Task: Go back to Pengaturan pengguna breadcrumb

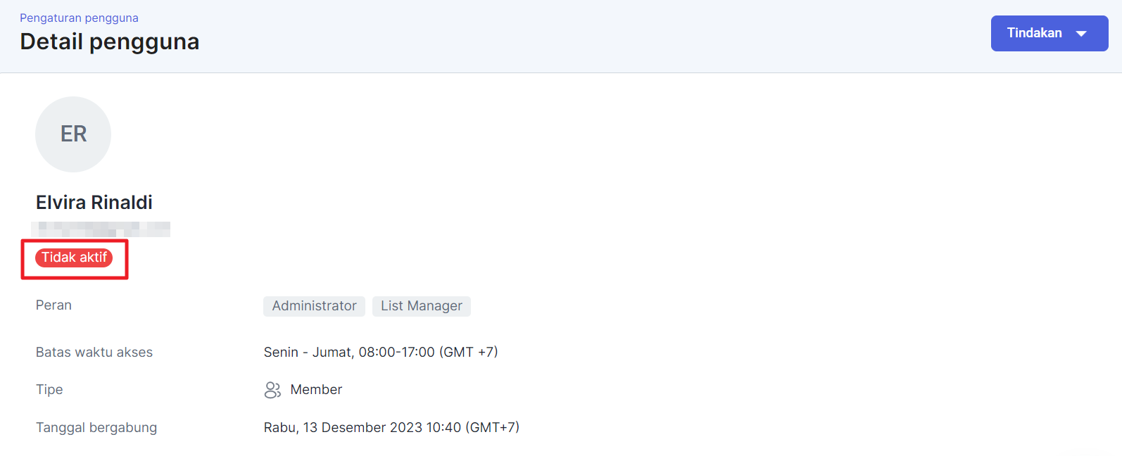Action: [x=79, y=18]
